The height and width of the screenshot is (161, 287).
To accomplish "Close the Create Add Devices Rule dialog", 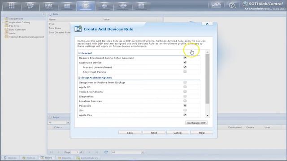I will (x=207, y=24).
